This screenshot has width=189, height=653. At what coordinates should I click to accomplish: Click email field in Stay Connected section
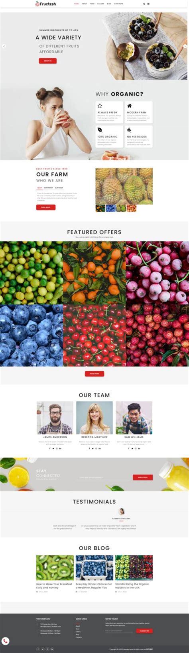point(104,477)
